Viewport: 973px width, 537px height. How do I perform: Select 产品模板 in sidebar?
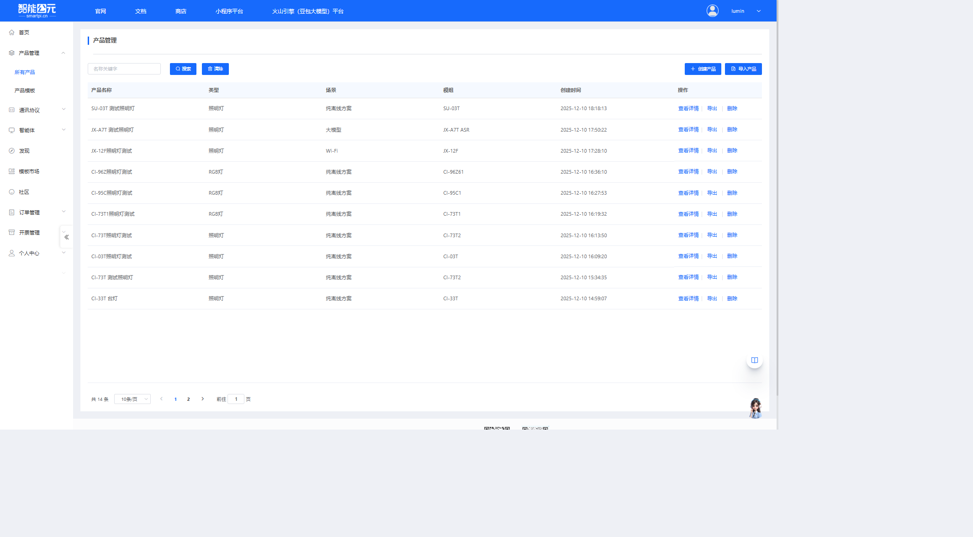(x=25, y=90)
